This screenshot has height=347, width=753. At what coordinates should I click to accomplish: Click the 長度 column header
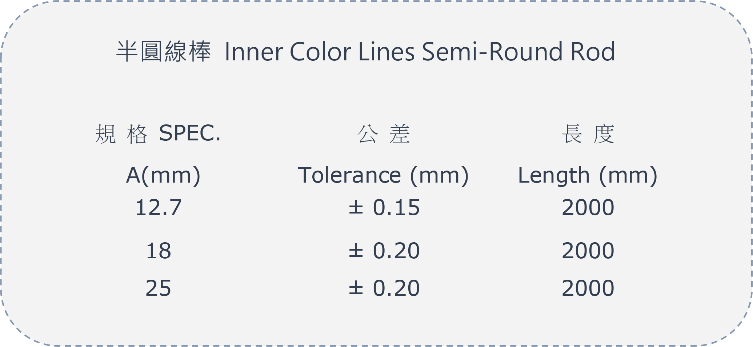(588, 134)
